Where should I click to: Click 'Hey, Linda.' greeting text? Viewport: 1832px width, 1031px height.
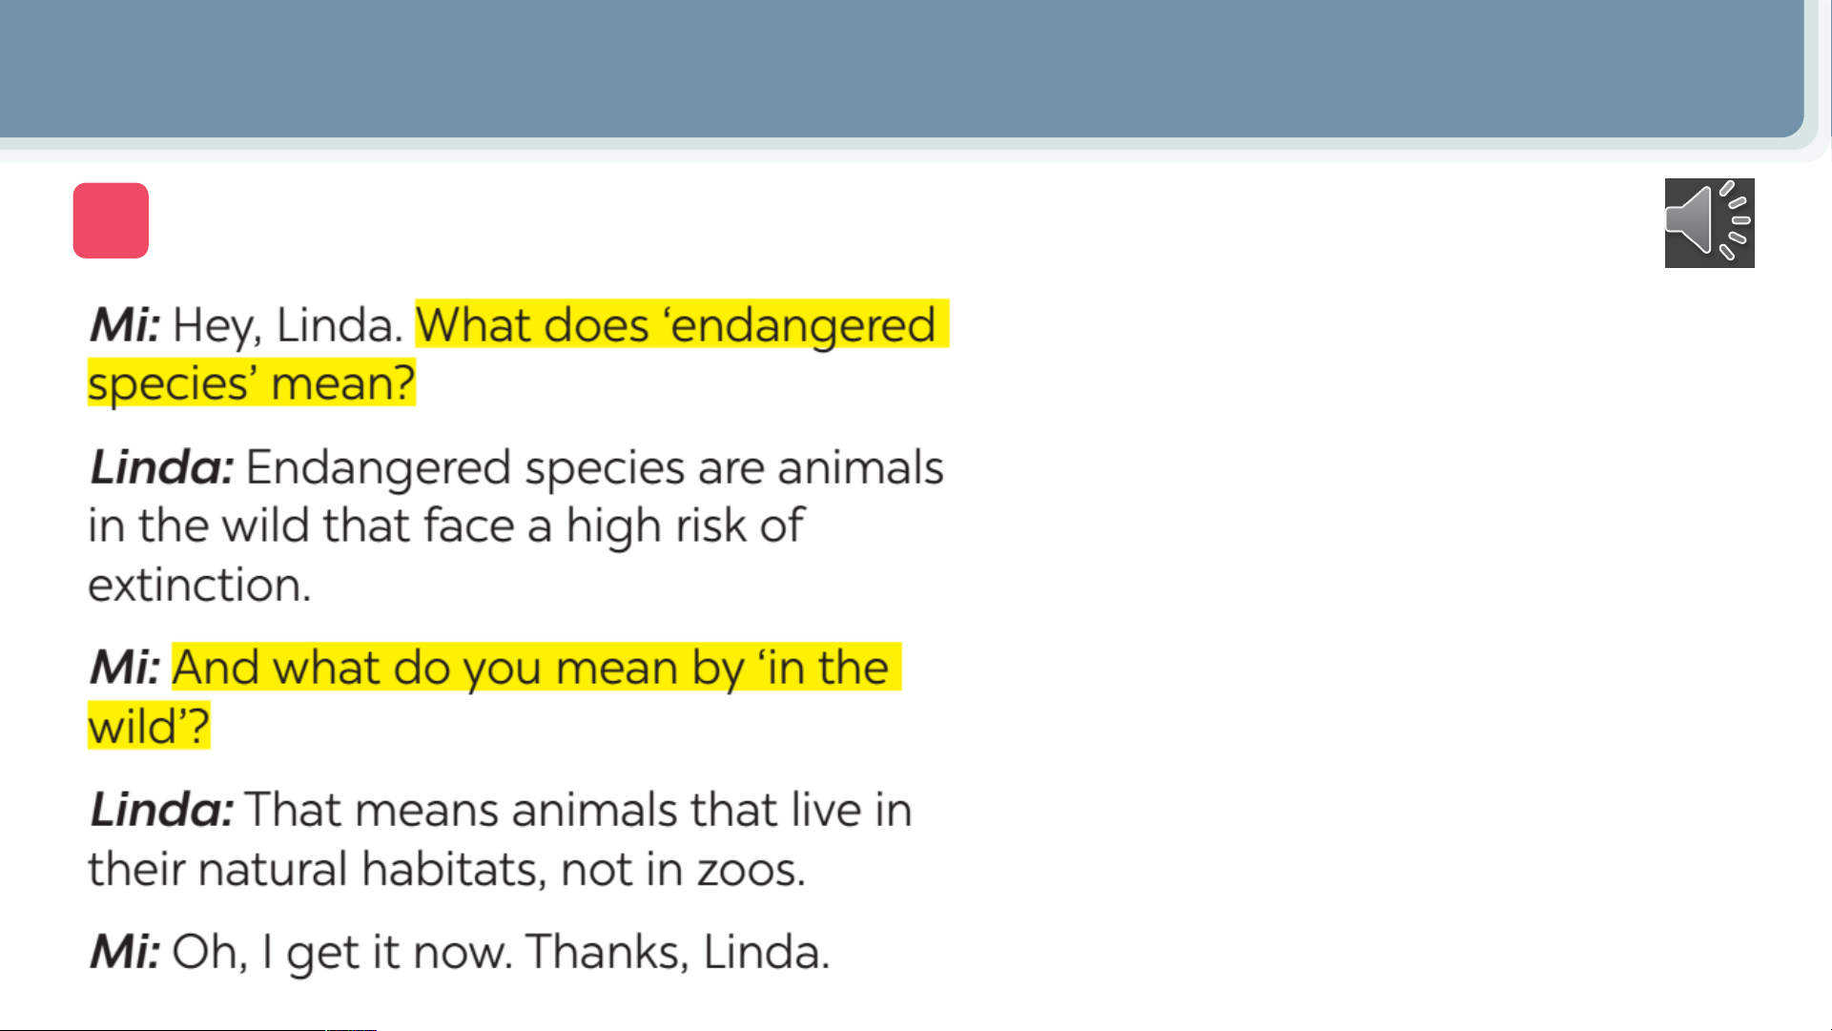287,325
